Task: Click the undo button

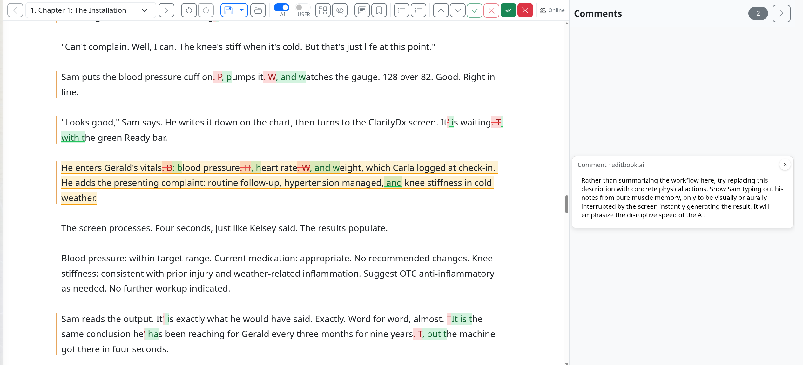Action: [189, 10]
